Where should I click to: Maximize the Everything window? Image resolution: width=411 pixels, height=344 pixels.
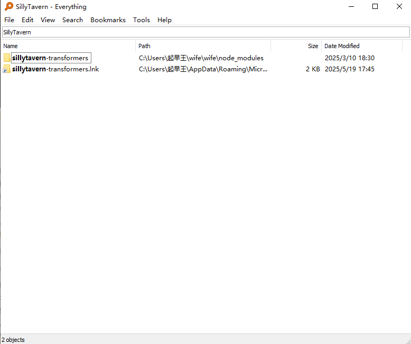click(x=375, y=6)
